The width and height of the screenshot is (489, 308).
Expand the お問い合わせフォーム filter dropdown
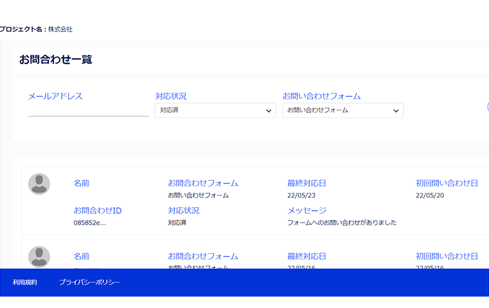click(x=343, y=110)
